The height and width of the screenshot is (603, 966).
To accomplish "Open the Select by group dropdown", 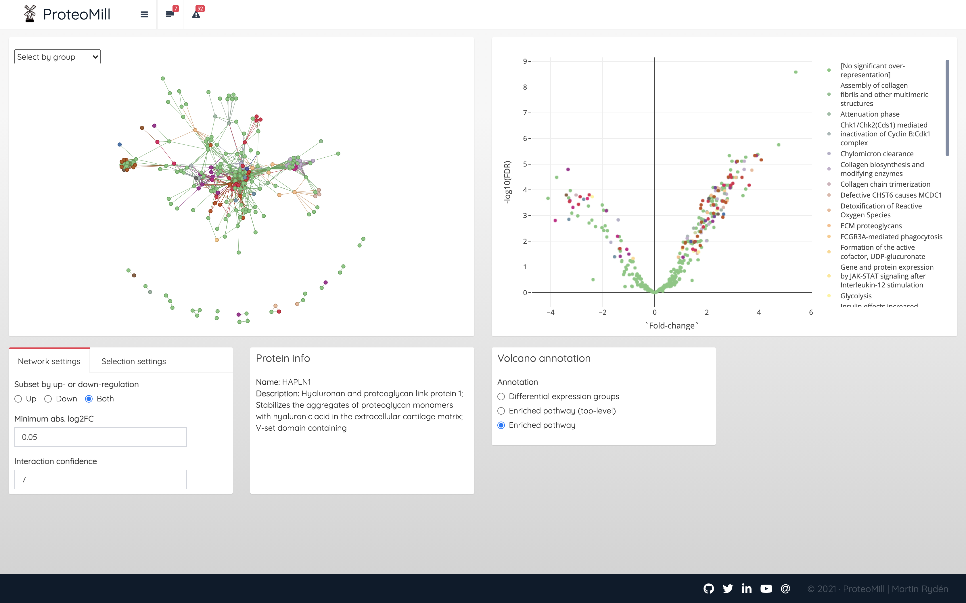I will 57,57.
